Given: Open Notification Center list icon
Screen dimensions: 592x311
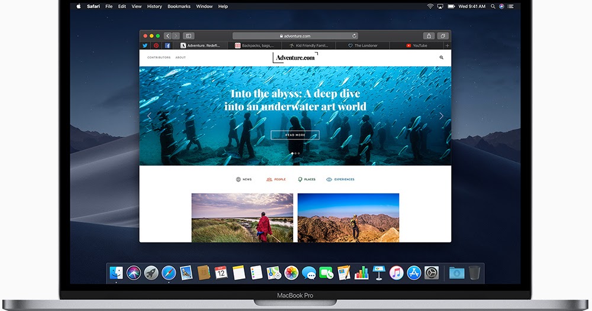Looking at the screenshot, I should (x=511, y=6).
